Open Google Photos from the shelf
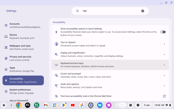The image size is (174, 109). [x=82, y=105]
